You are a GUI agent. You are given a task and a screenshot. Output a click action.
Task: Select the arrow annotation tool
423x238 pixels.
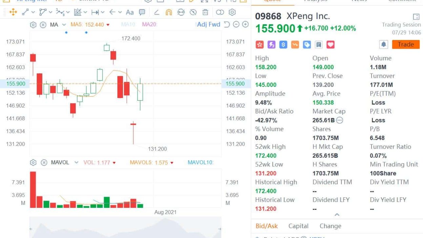(x=112, y=13)
